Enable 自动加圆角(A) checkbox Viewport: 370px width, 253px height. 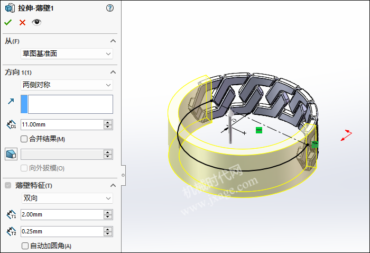[x=25, y=246]
